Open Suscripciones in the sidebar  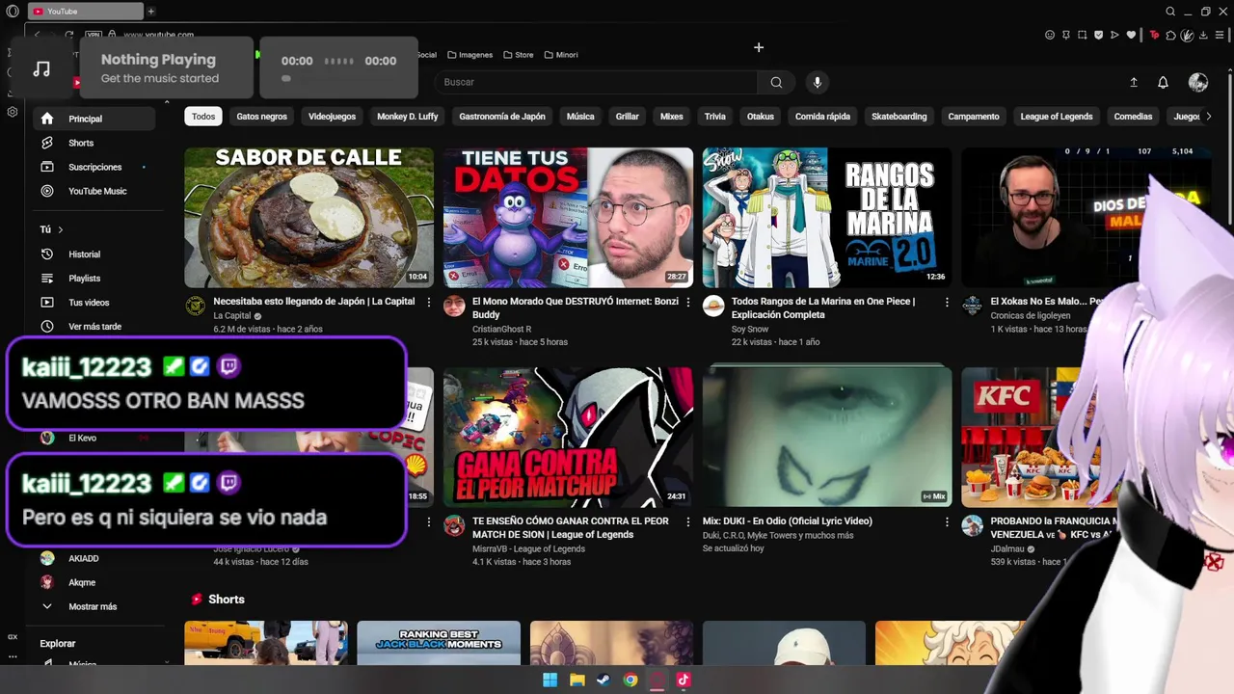point(94,167)
